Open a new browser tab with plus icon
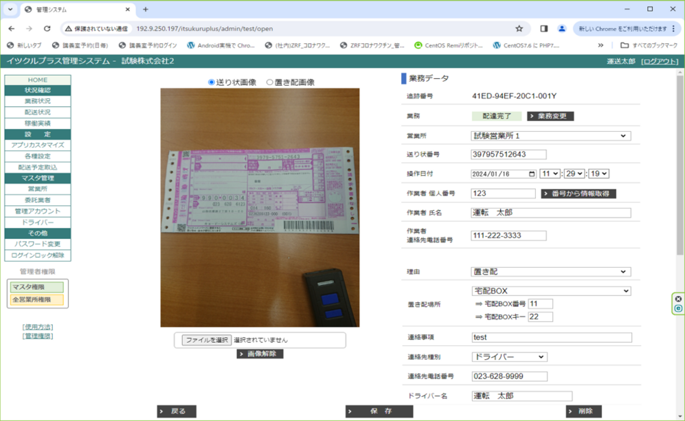The height and width of the screenshot is (421, 685). click(146, 9)
